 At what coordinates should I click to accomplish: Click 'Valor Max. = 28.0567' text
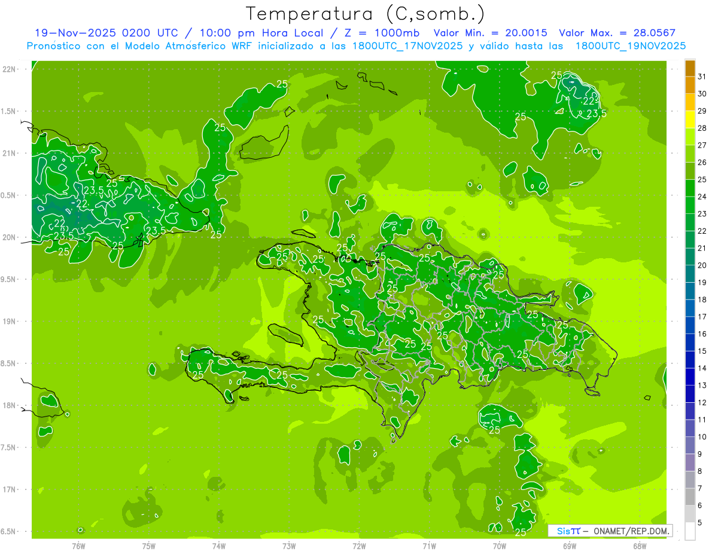pos(617,33)
